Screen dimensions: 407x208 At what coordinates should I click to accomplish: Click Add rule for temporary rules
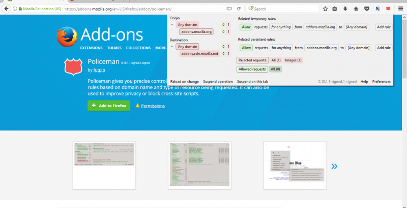(384, 27)
